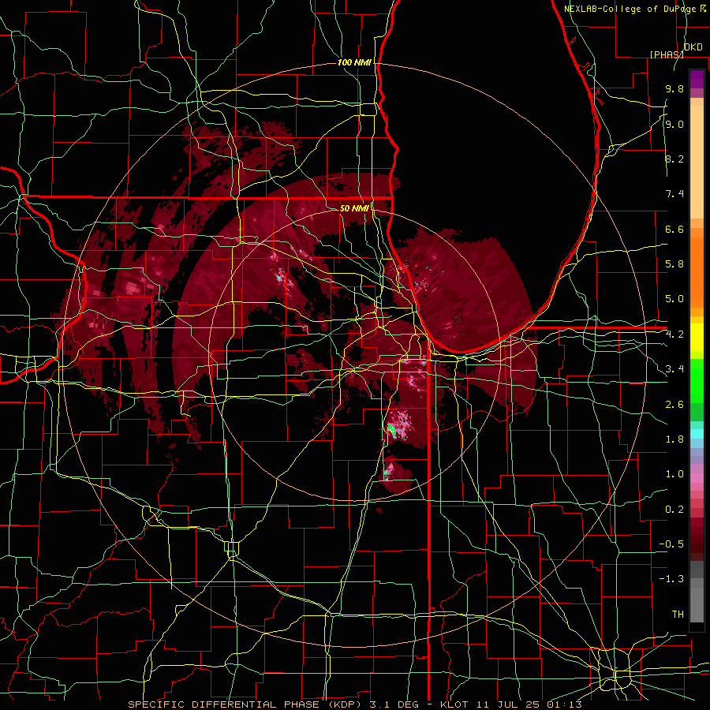Click the -0.5 legend value
Screen dimensions: 710x710
click(671, 544)
